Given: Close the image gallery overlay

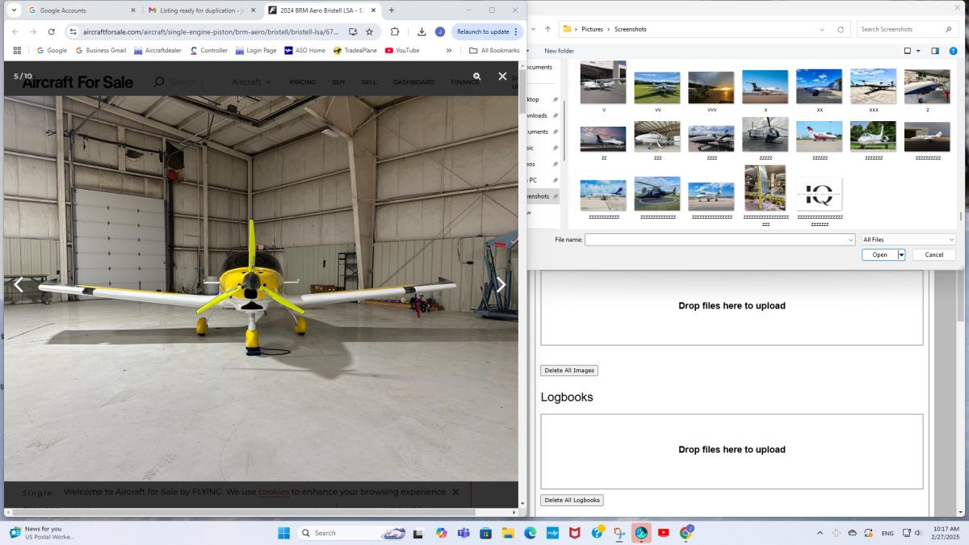Looking at the screenshot, I should pos(502,76).
